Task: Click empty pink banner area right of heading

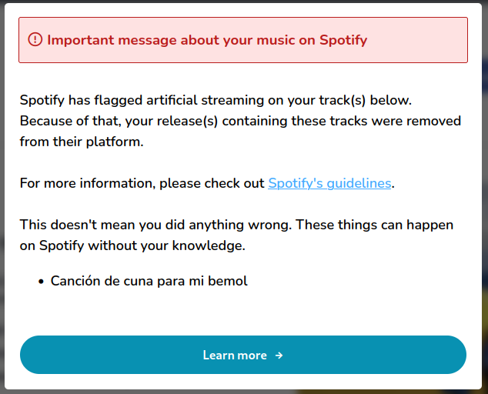Action: point(417,40)
